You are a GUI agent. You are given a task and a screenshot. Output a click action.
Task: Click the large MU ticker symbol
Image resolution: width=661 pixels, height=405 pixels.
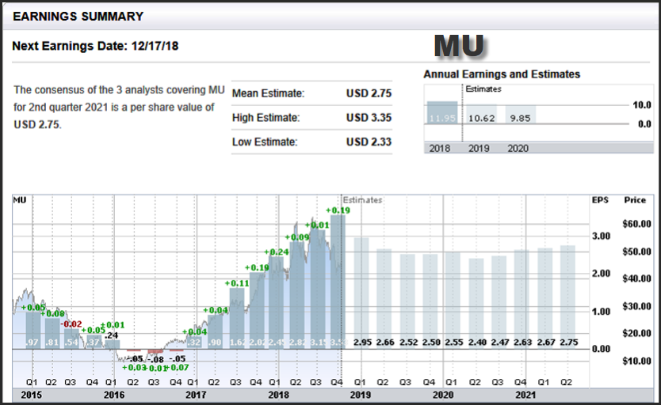[x=459, y=46]
